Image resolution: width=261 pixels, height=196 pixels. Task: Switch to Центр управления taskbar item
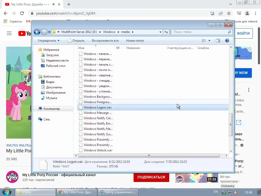tap(118, 192)
